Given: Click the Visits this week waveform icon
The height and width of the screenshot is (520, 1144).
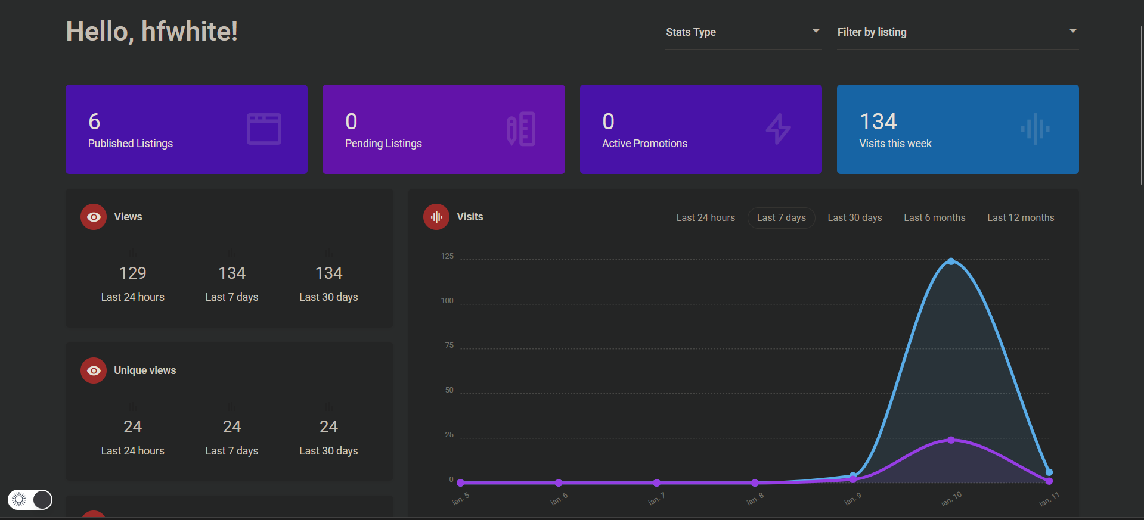Looking at the screenshot, I should [1035, 129].
